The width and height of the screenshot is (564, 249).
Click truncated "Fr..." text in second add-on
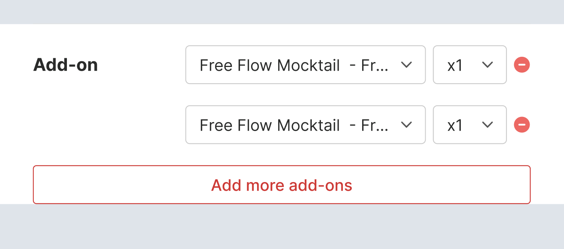374,125
